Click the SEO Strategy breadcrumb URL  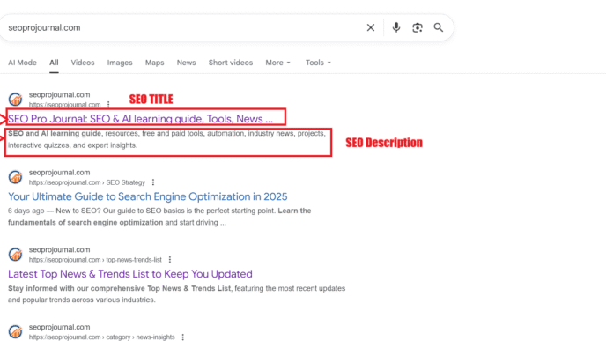tap(87, 182)
